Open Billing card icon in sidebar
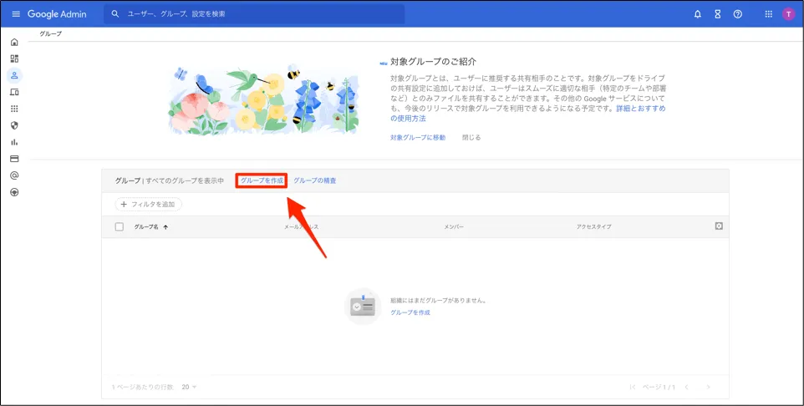804x406 pixels. click(x=14, y=159)
